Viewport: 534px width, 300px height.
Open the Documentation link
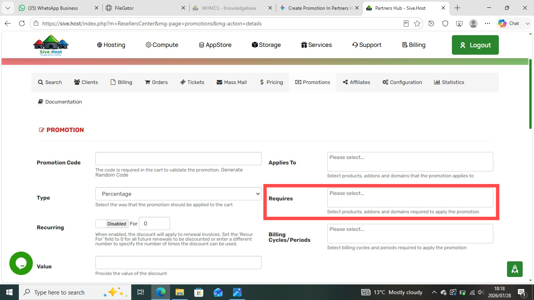tap(60, 102)
